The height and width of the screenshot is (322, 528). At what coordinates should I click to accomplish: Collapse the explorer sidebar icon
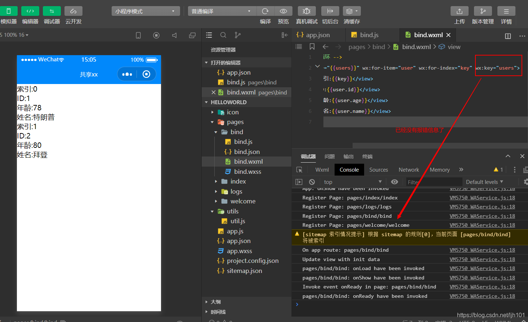tap(285, 35)
